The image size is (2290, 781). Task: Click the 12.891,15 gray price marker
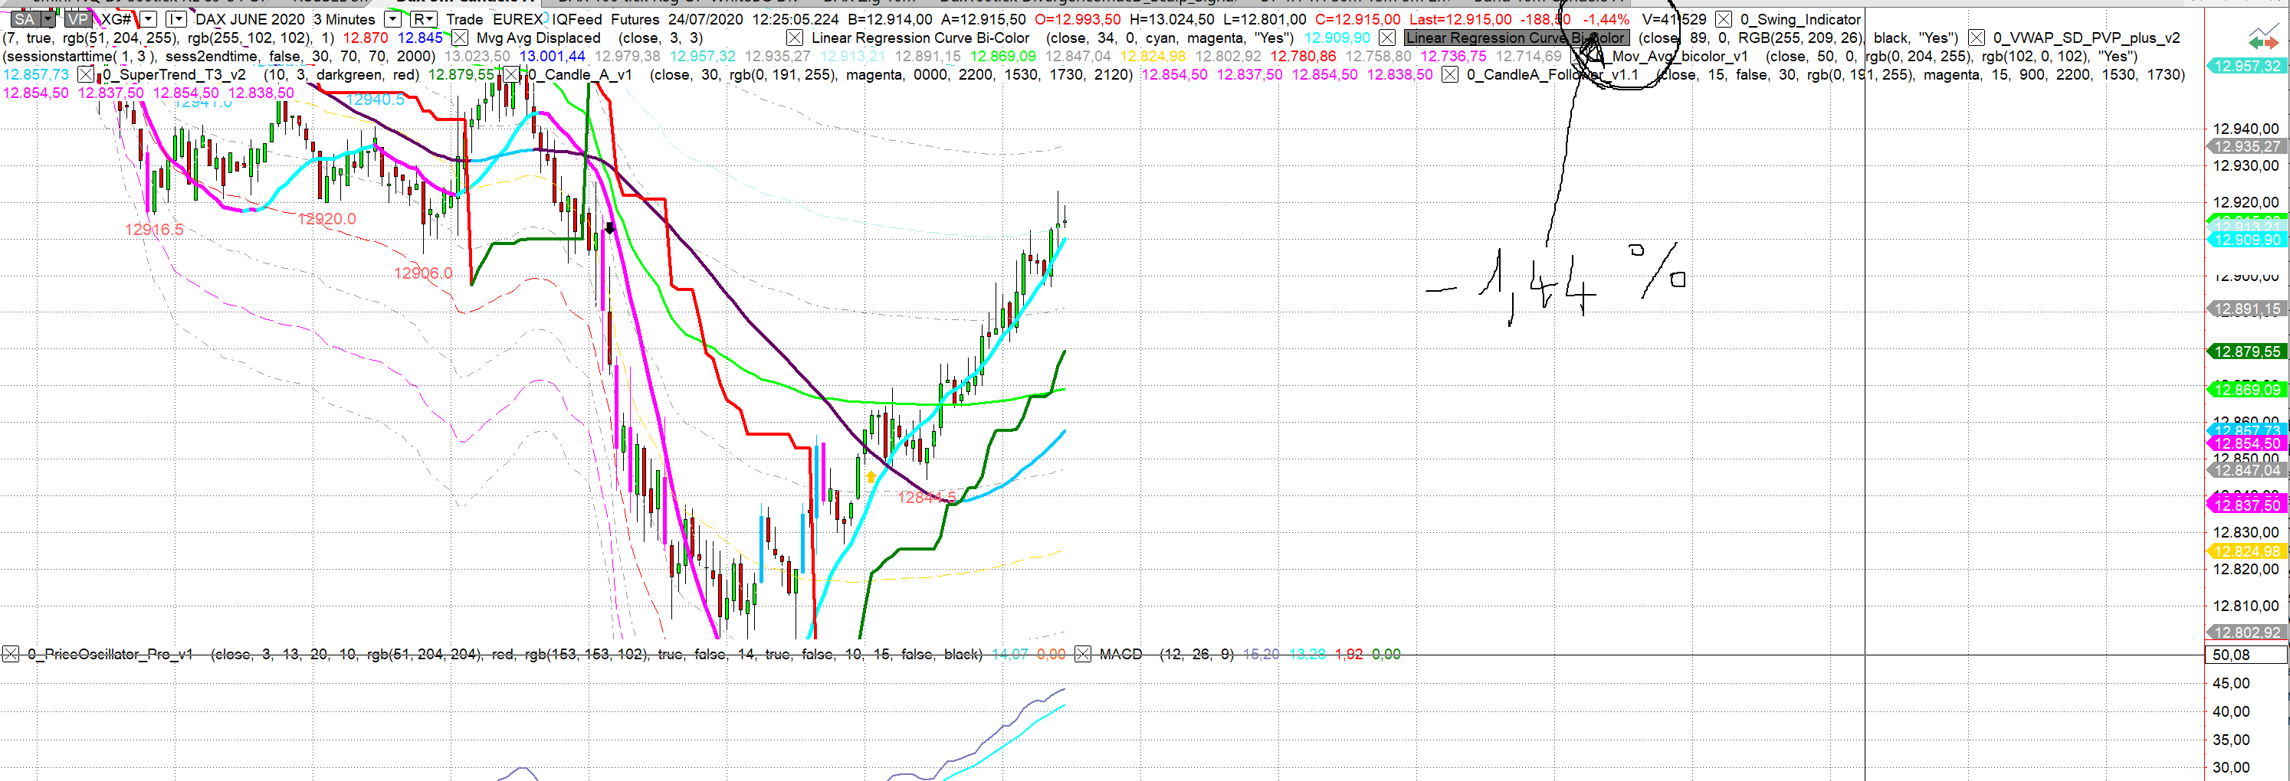[2247, 309]
